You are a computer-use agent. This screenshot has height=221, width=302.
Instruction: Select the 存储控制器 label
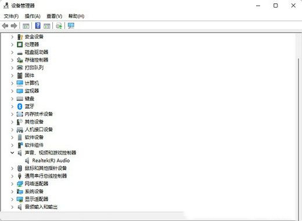click(37, 60)
